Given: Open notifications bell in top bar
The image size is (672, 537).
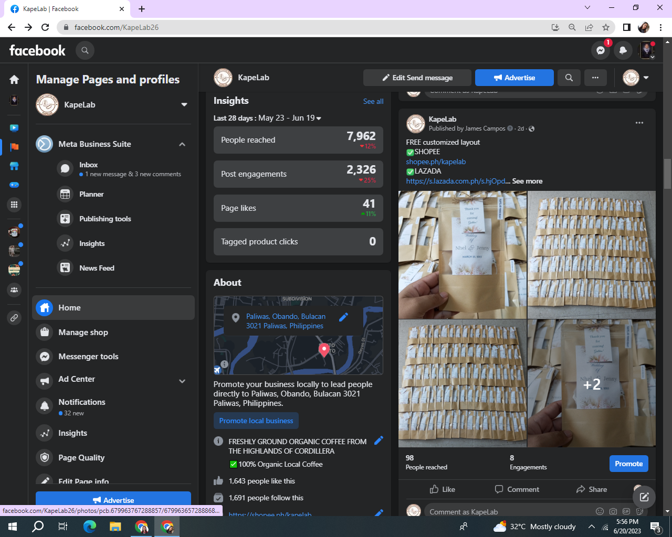Looking at the screenshot, I should pyautogui.click(x=623, y=50).
